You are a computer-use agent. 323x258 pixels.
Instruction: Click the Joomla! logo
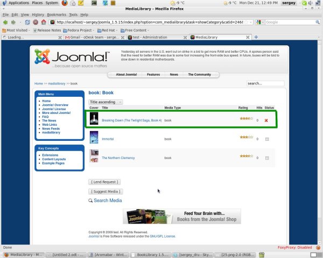72,58
